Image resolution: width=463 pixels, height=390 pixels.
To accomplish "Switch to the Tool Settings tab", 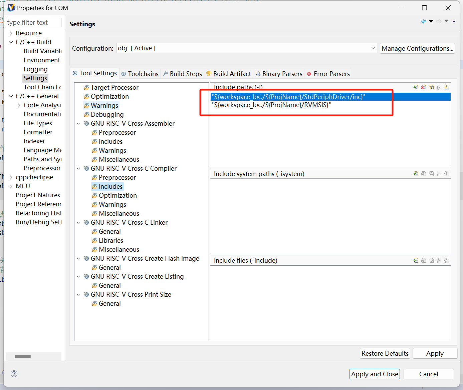I will click(95, 73).
